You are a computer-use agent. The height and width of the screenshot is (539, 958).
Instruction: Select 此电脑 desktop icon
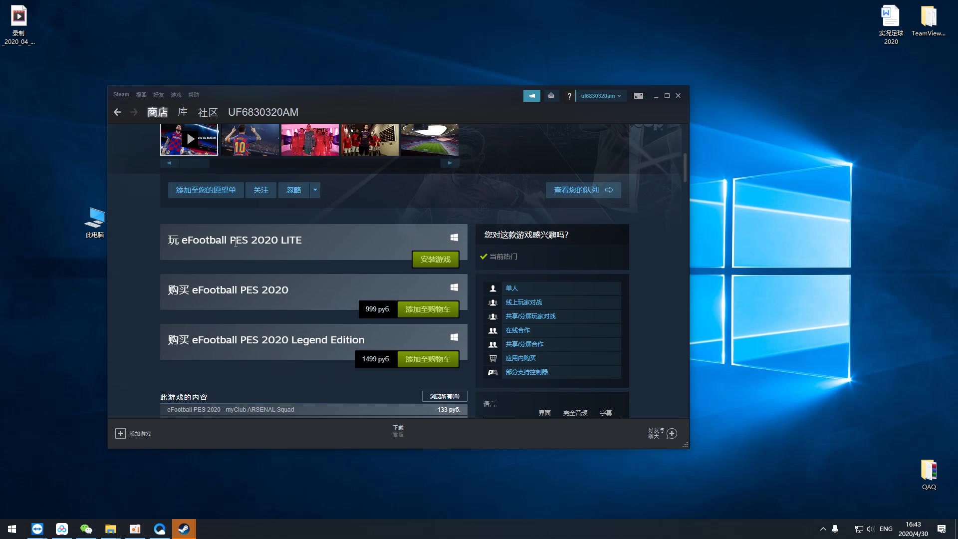click(x=95, y=223)
